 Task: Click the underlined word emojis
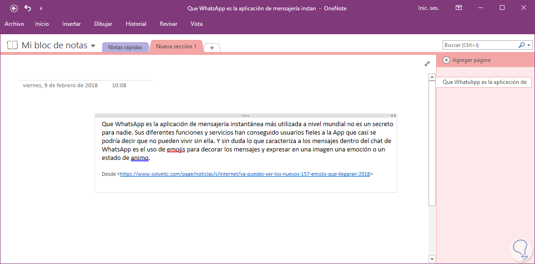(x=176, y=150)
